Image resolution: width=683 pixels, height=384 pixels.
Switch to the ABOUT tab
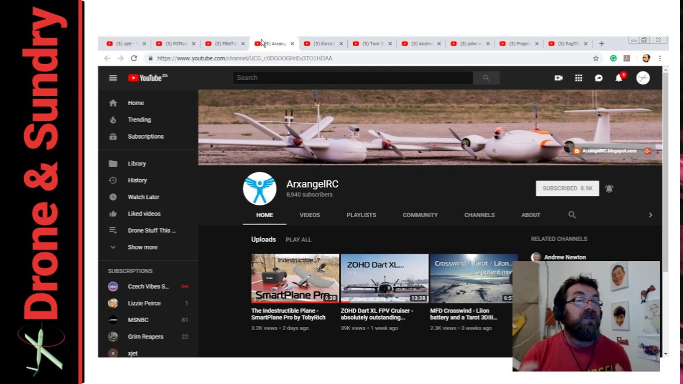click(531, 215)
